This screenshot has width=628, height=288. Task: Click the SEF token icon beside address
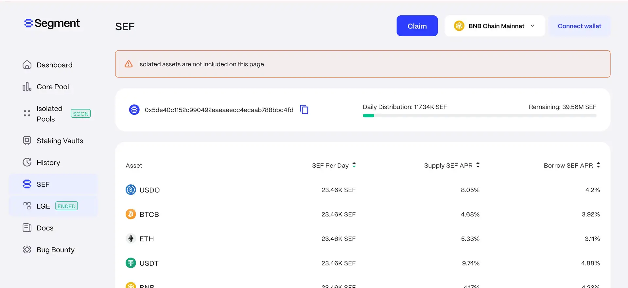[x=134, y=110]
